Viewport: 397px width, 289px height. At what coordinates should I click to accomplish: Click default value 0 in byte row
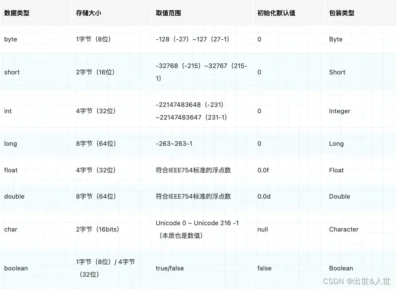point(259,39)
